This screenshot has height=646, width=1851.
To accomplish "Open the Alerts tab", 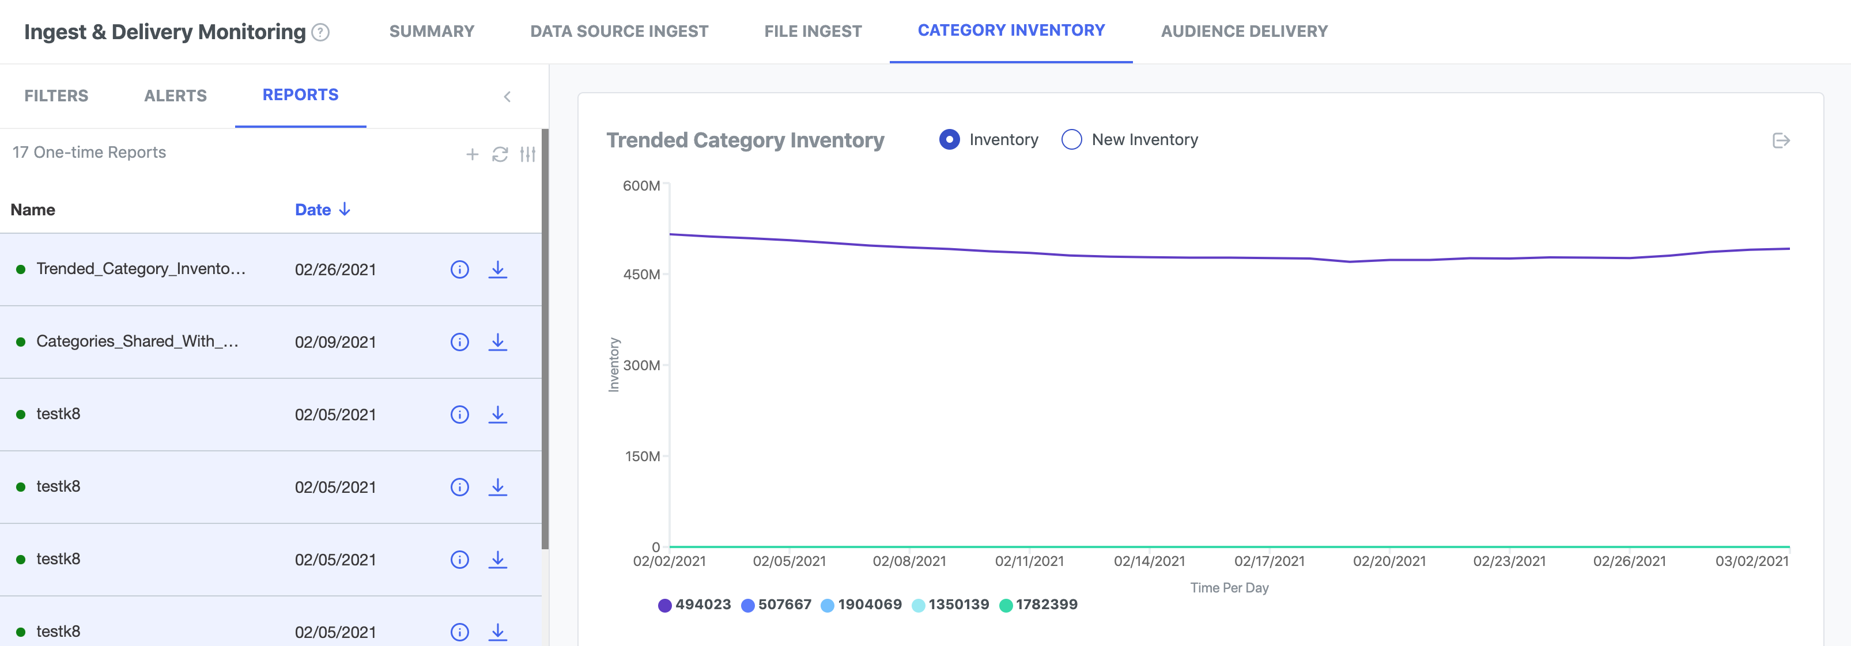I will click(175, 96).
